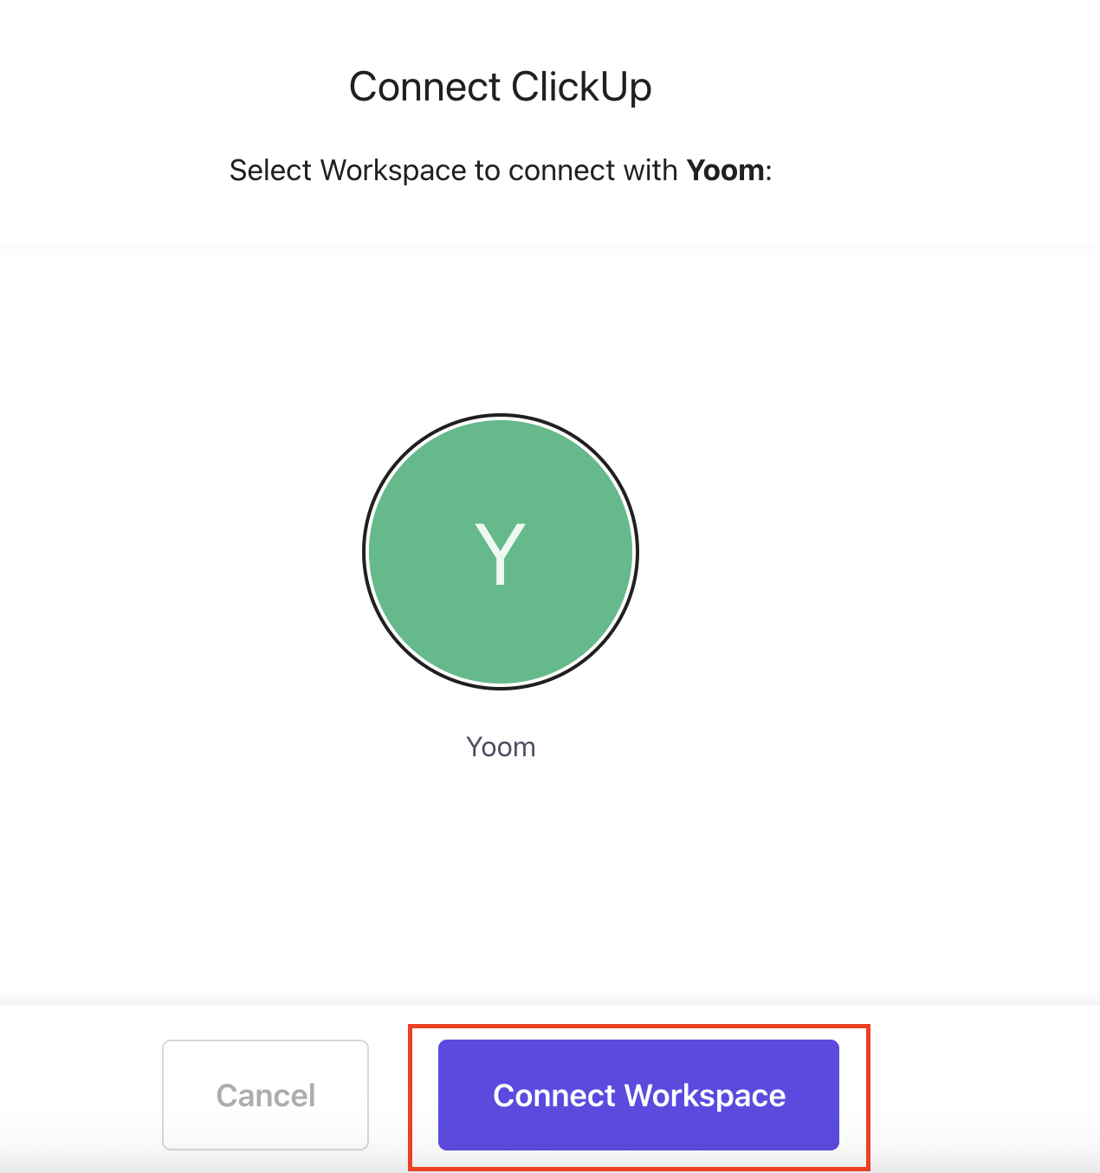Dismiss the dialog with Cancel
This screenshot has width=1100, height=1173.
(265, 1095)
